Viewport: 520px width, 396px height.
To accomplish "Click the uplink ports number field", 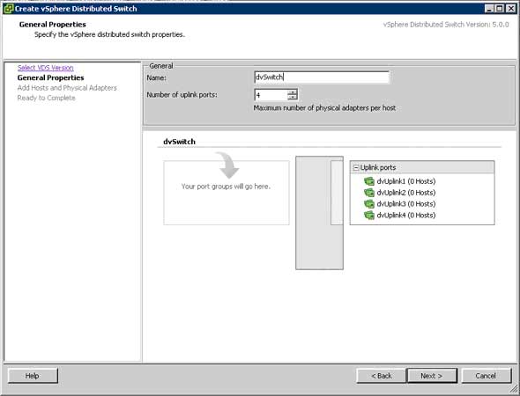I will (271, 95).
